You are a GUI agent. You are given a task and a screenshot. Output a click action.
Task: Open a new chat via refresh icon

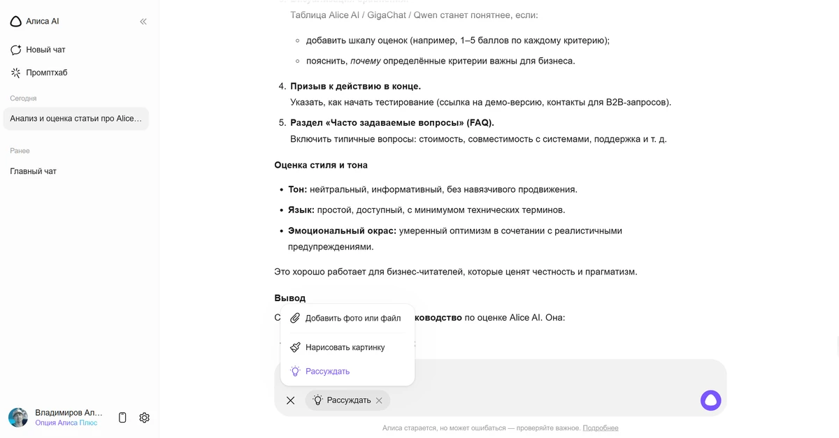(15, 49)
